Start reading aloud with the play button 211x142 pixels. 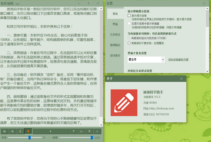[51, 131]
